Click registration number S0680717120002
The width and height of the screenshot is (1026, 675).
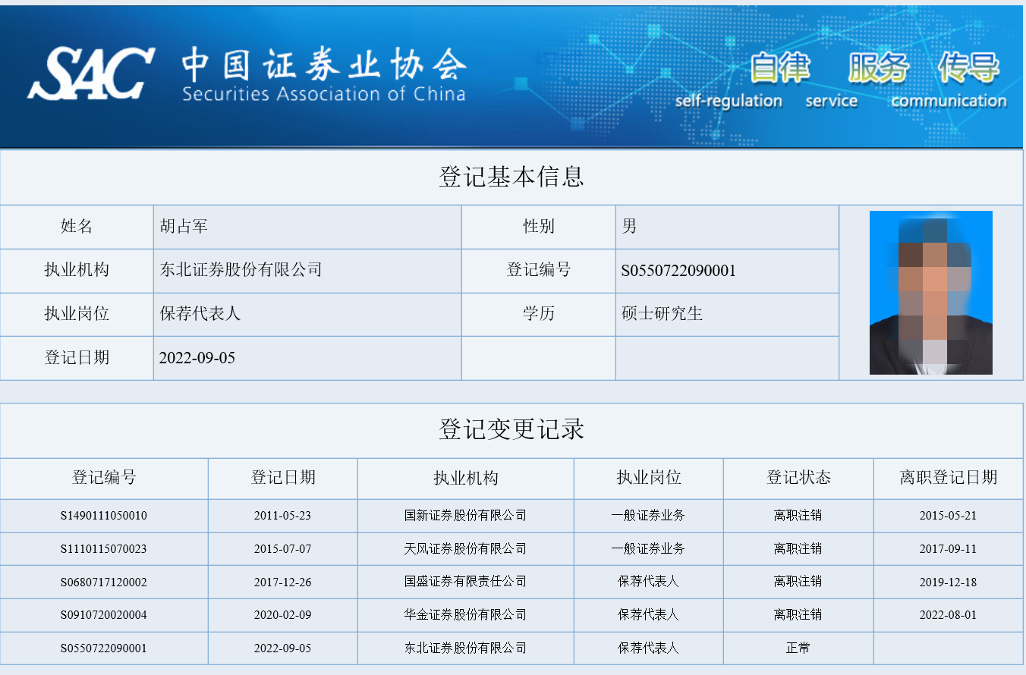104,582
